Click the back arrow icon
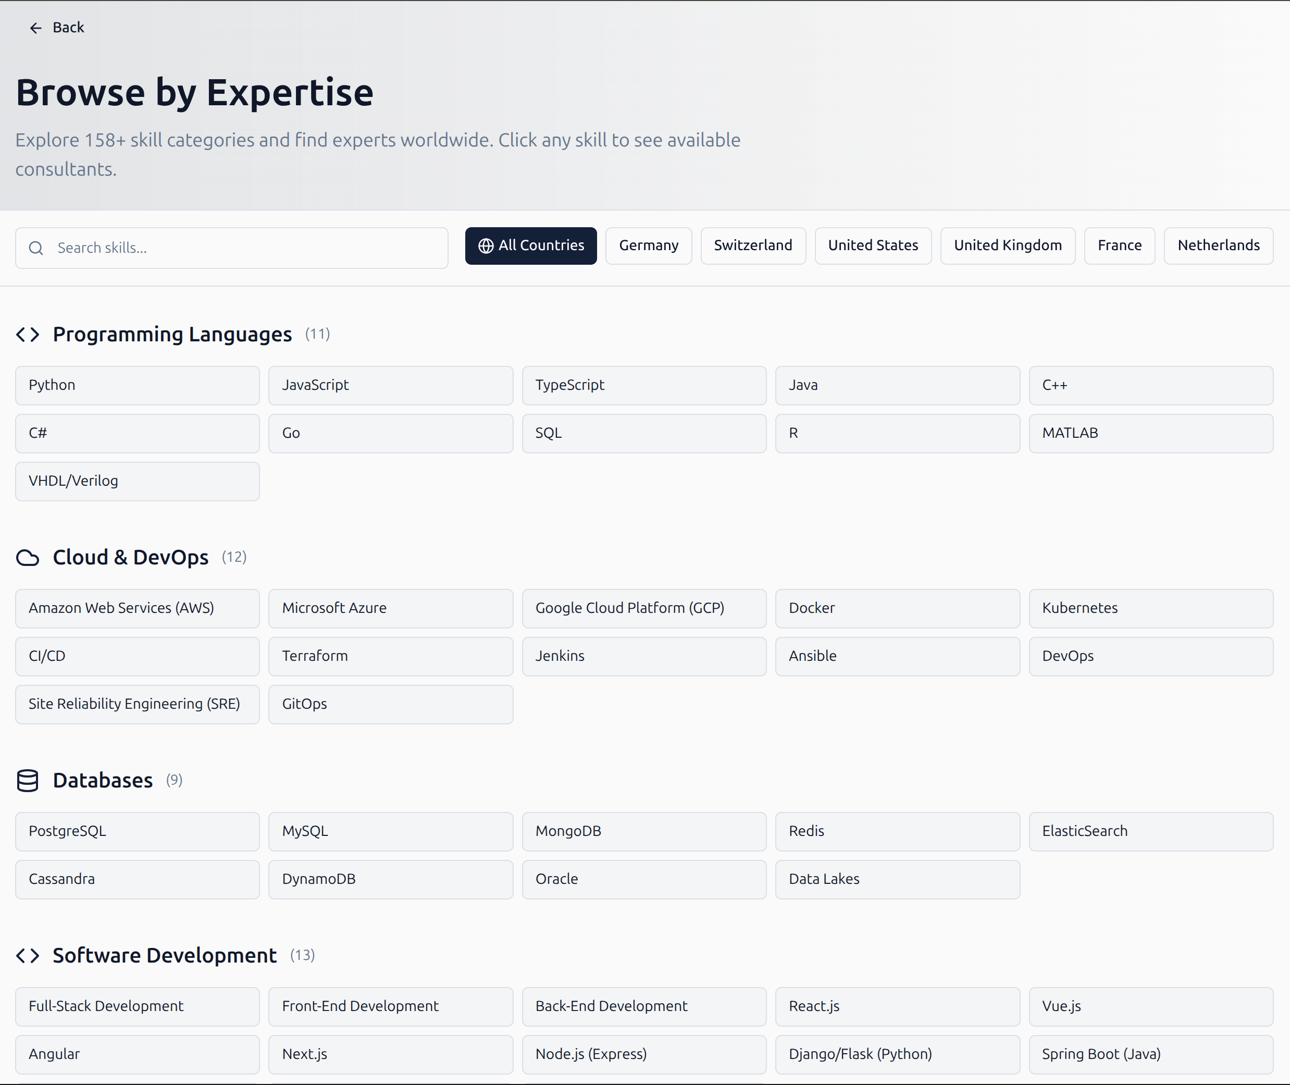This screenshot has width=1290, height=1085. coord(35,28)
